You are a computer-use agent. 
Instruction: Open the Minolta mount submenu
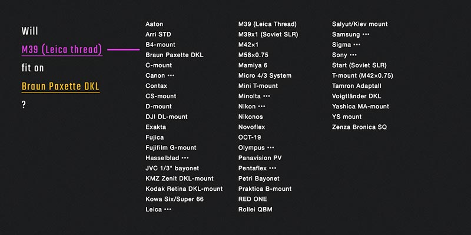pyautogui.click(x=267, y=96)
